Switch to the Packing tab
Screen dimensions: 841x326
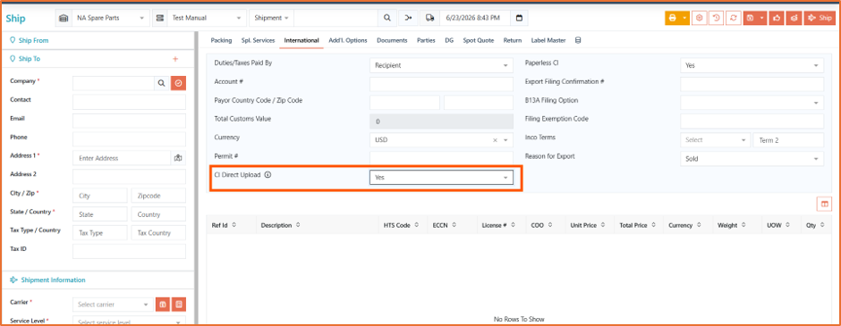(221, 40)
